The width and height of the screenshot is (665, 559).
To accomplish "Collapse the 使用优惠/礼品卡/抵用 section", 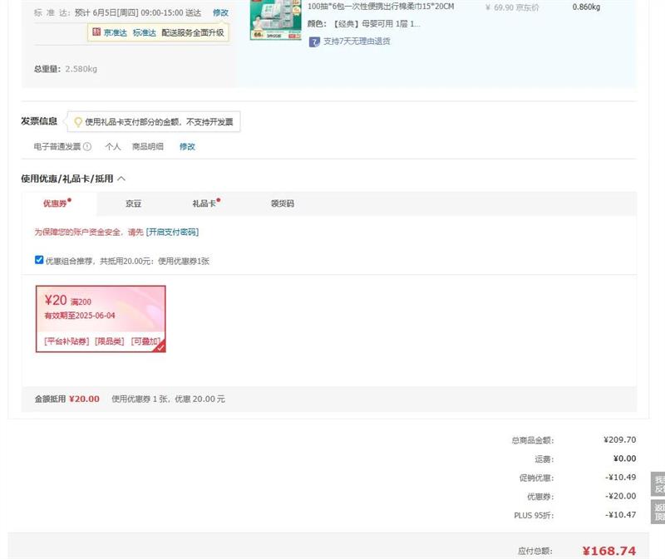I will [x=121, y=179].
